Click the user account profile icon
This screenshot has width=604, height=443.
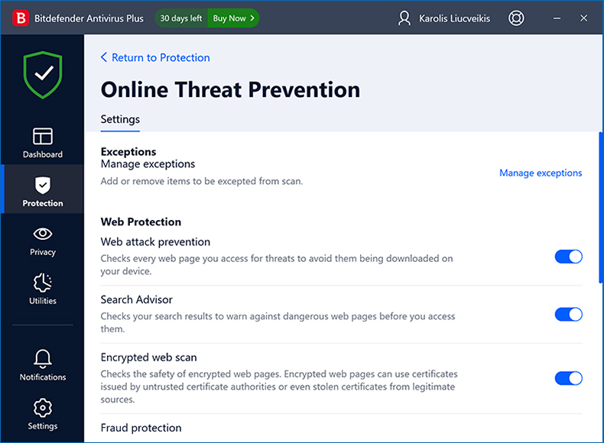(404, 18)
